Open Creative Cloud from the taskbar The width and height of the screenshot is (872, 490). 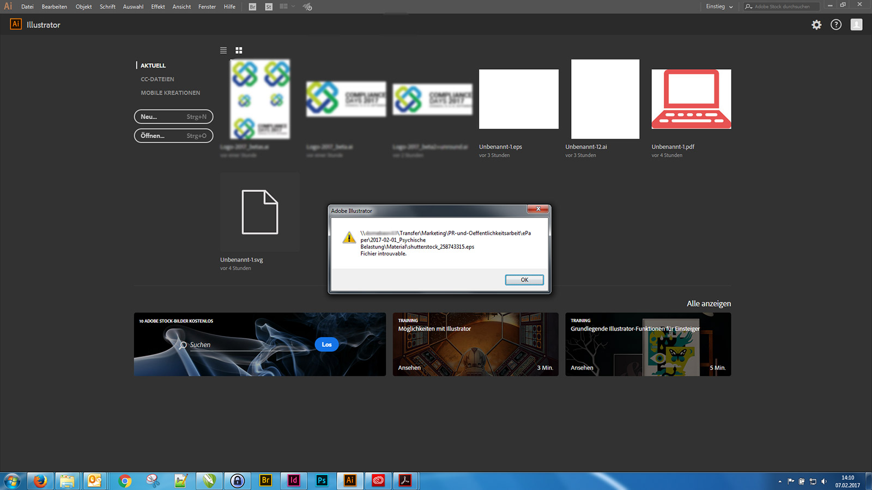(x=378, y=481)
